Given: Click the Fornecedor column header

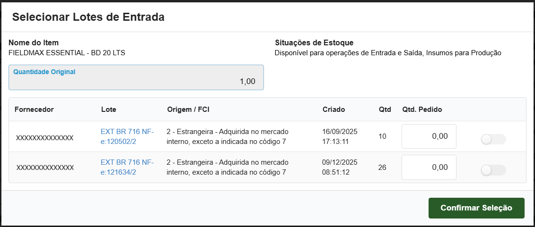Looking at the screenshot, I should pyautogui.click(x=34, y=109).
